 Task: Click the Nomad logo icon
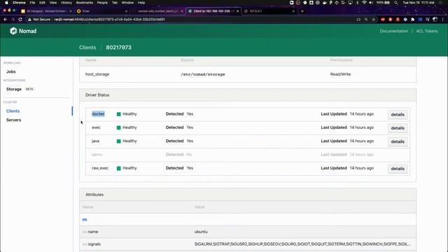click(13, 31)
